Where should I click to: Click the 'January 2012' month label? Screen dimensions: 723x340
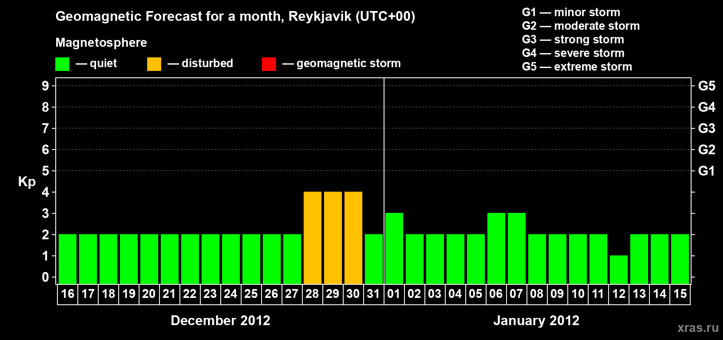pyautogui.click(x=536, y=320)
